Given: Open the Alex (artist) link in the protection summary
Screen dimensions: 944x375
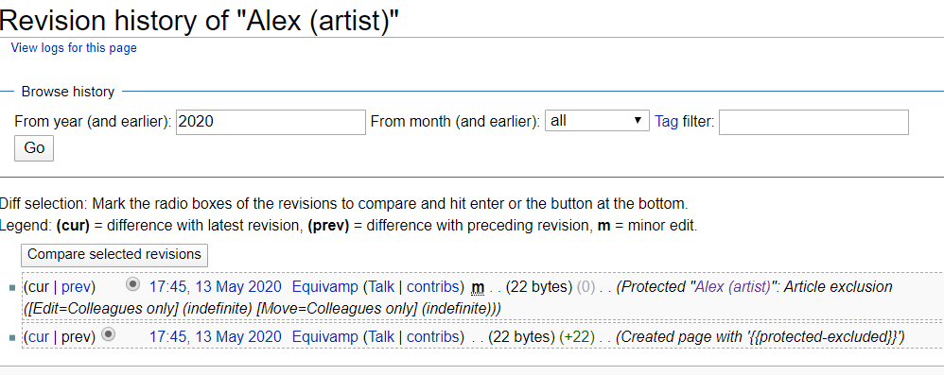Looking at the screenshot, I should tap(733, 286).
